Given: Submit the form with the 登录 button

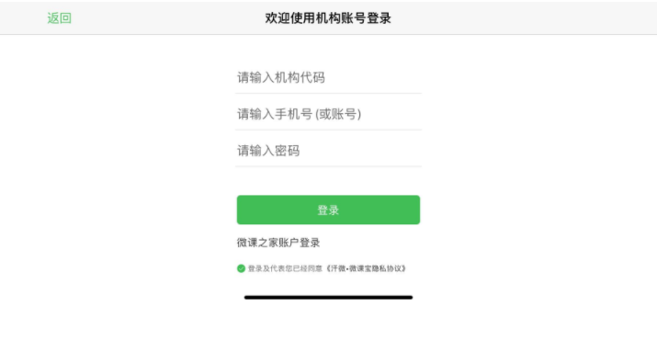Looking at the screenshot, I should [328, 210].
